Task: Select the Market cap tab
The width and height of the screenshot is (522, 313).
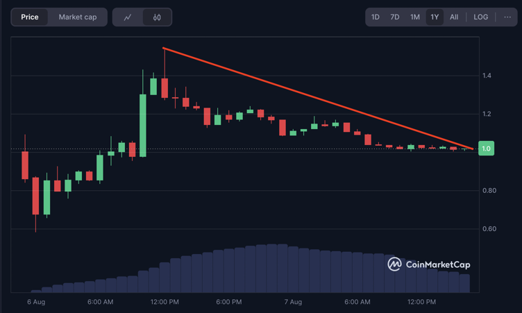Action: (78, 17)
